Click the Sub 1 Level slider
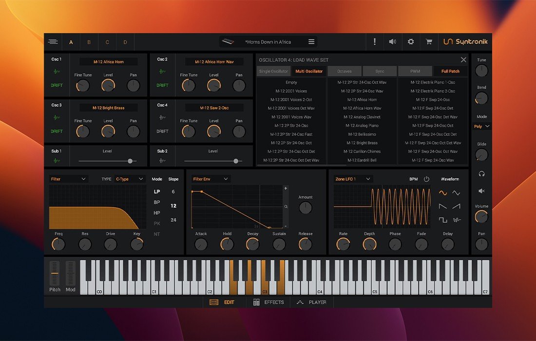This screenshot has height=341, width=536. [x=107, y=161]
